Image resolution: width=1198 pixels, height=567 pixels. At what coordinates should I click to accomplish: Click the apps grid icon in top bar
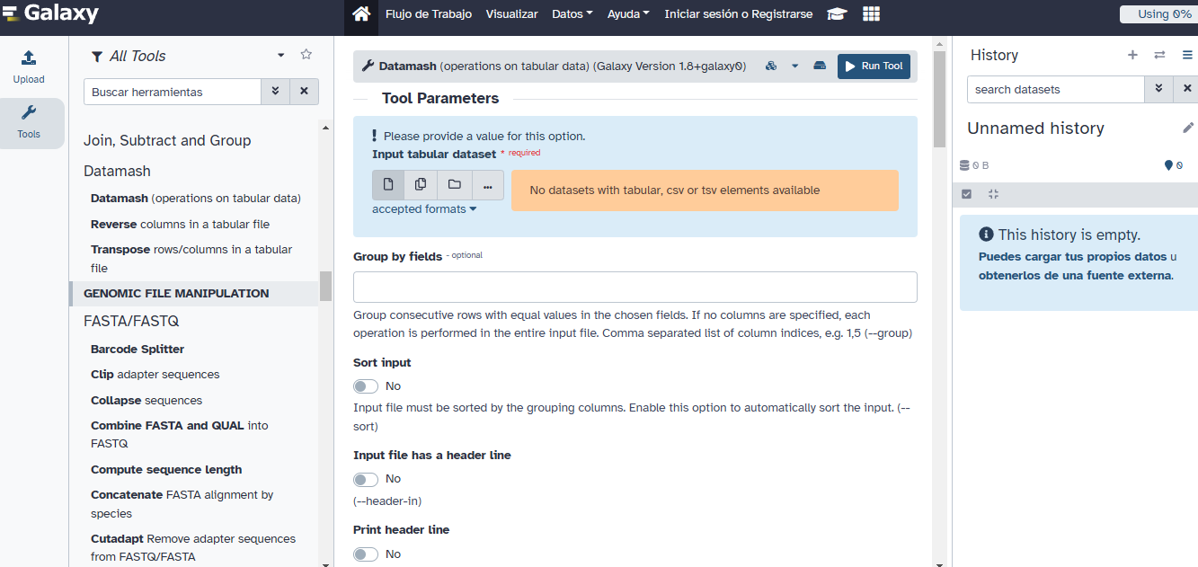tap(871, 14)
